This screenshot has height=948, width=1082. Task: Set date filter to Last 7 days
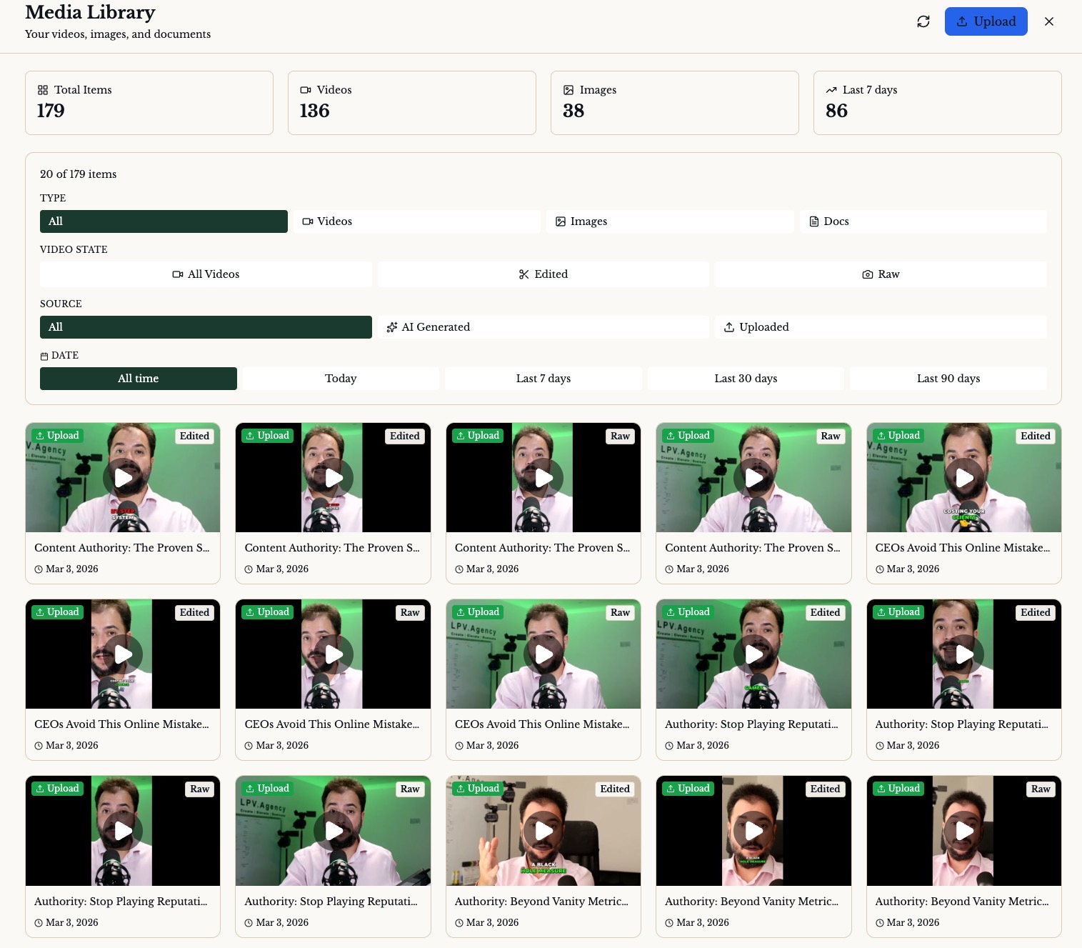(543, 379)
